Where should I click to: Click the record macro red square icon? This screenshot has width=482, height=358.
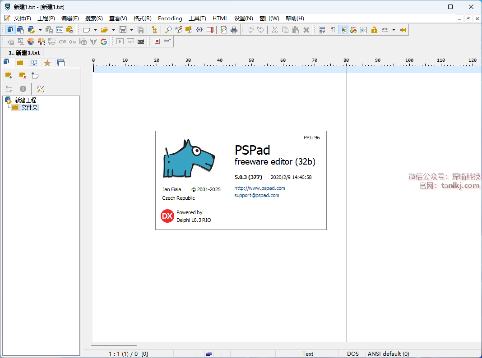coord(157,41)
